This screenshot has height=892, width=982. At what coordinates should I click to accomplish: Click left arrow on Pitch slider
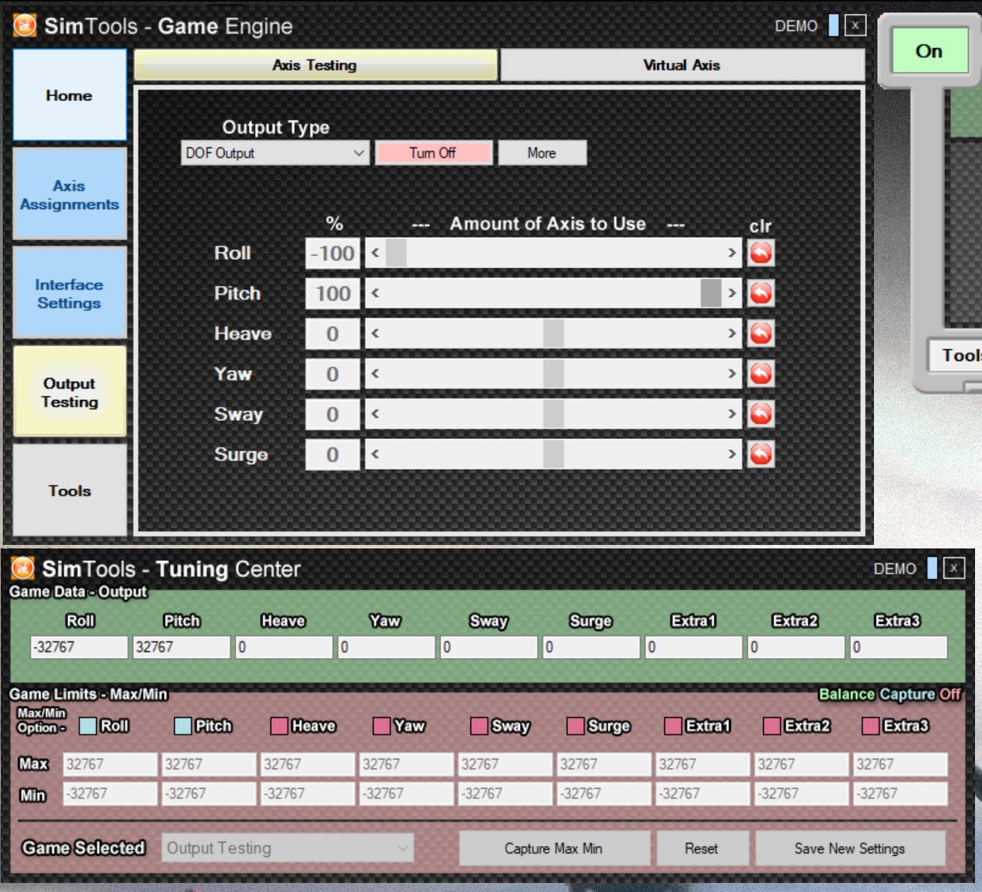coord(375,293)
